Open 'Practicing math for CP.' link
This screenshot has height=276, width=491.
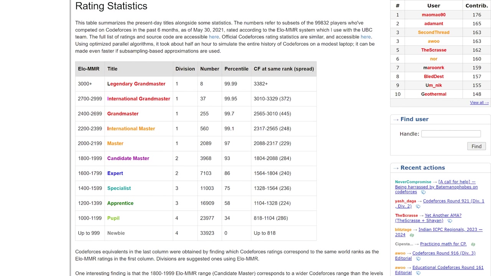tap(443, 244)
